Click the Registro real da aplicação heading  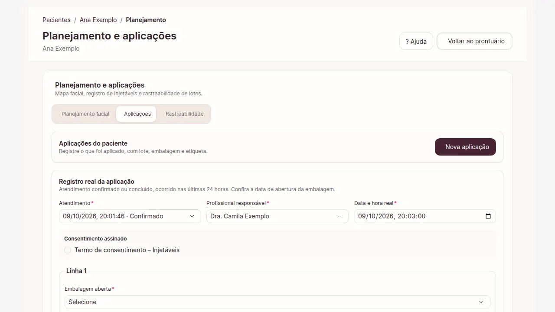pos(97,182)
